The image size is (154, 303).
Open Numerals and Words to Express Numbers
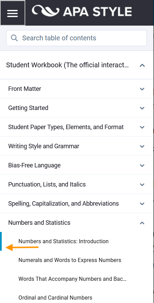(70, 260)
